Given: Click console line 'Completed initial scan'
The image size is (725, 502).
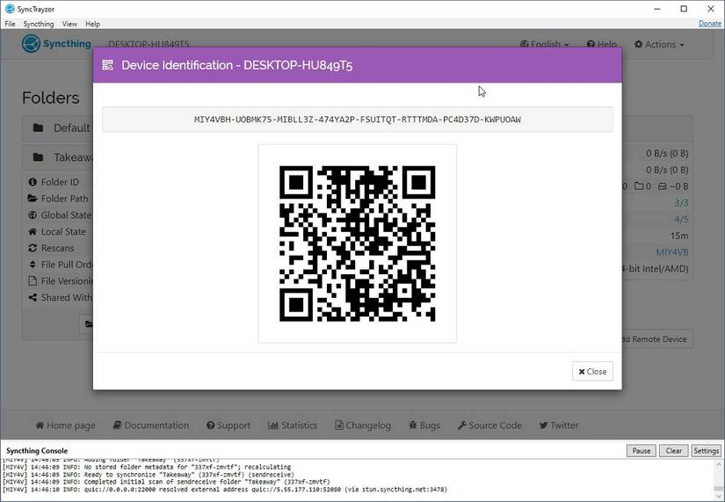Looking at the screenshot, I should [166, 482].
